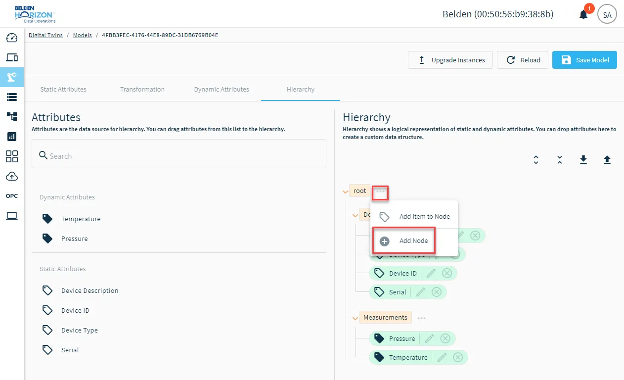Select the Measurements node label
Image resolution: width=624 pixels, height=380 pixels.
(385, 318)
